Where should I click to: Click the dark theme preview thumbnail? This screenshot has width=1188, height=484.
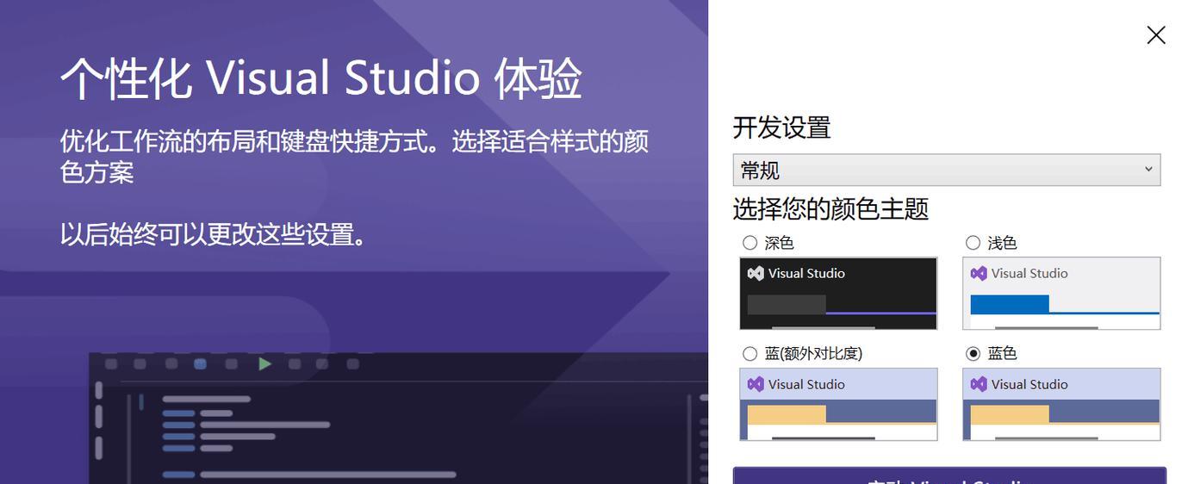(838, 293)
